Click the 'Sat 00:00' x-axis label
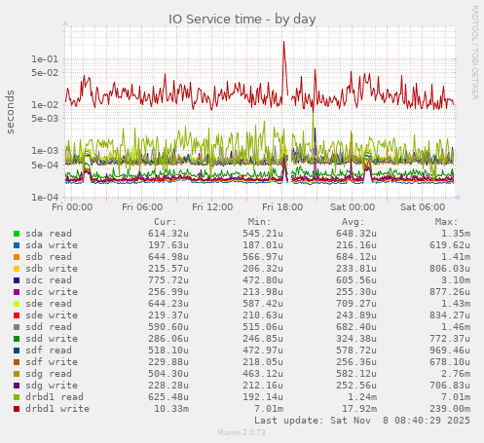Image resolution: width=484 pixels, height=443 pixels. [353, 207]
